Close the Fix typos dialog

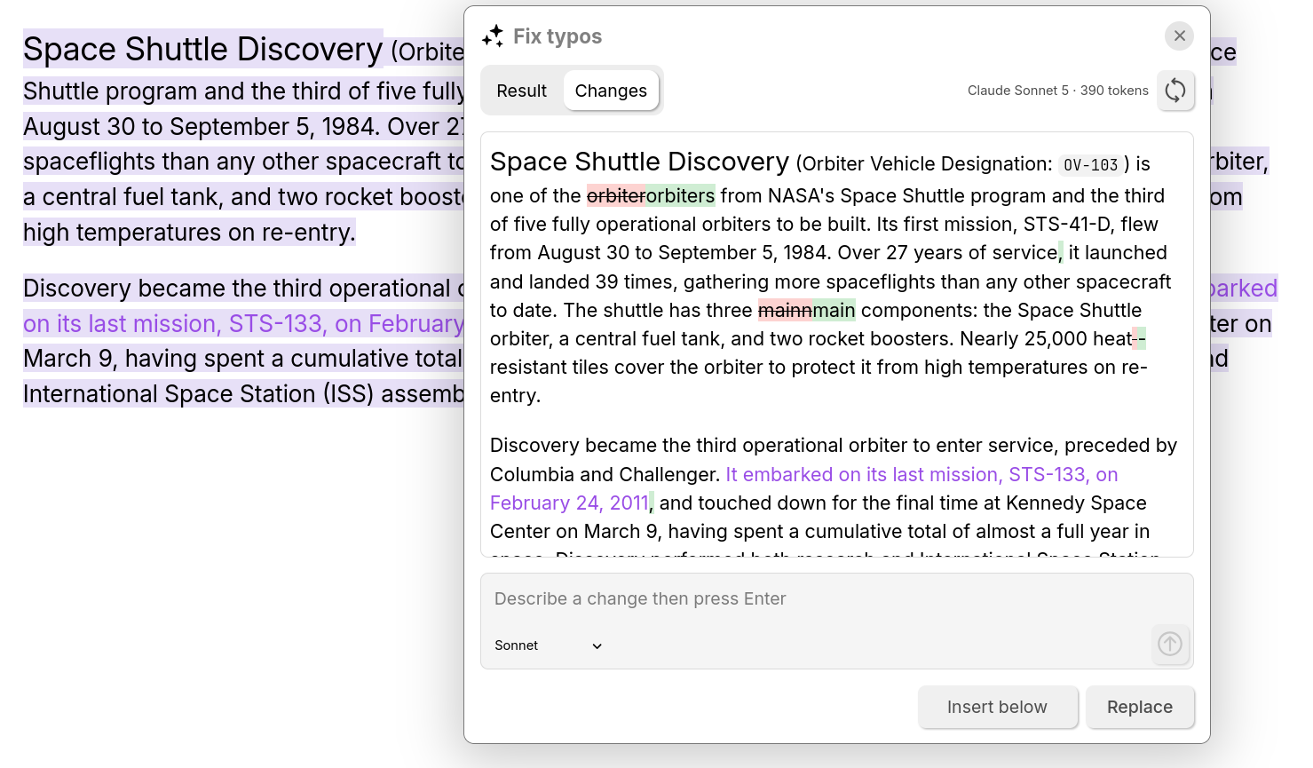tap(1179, 36)
